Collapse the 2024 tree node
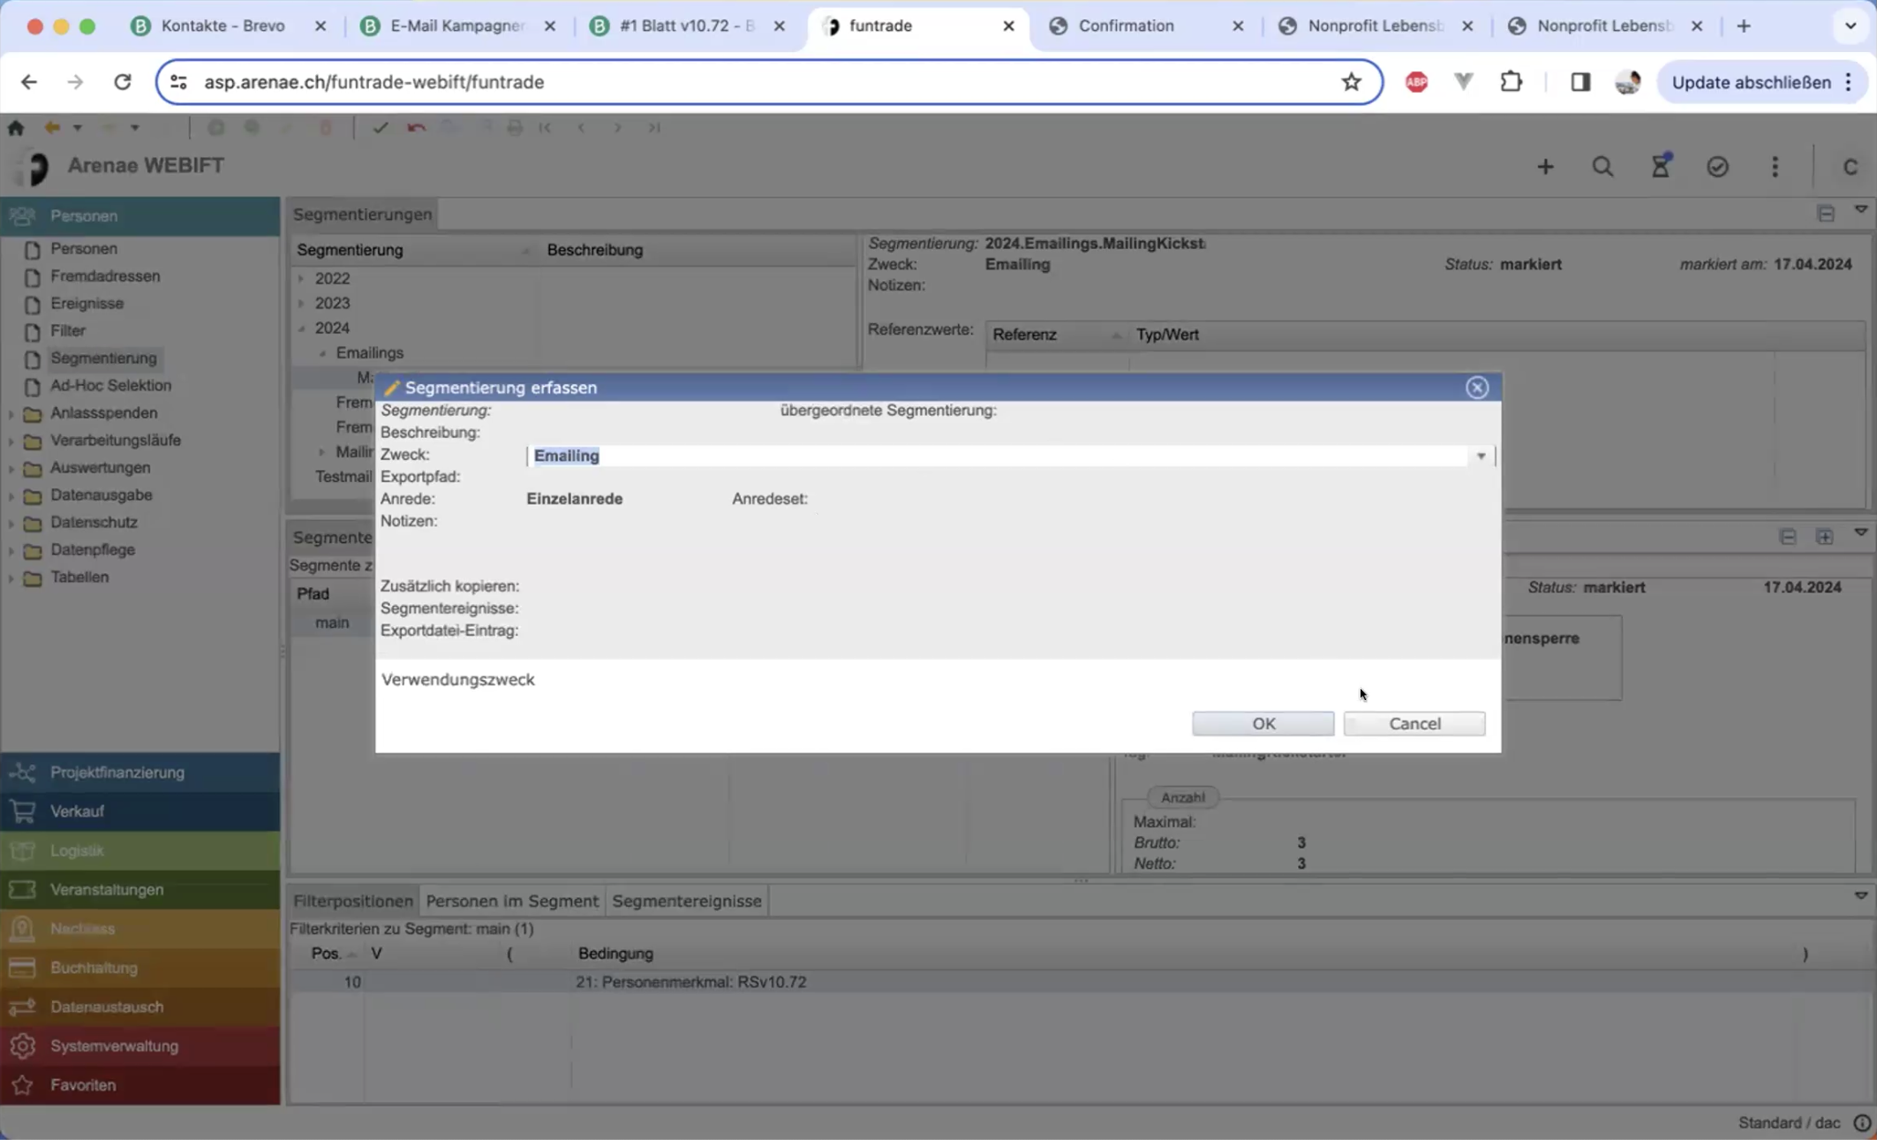 point(302,328)
